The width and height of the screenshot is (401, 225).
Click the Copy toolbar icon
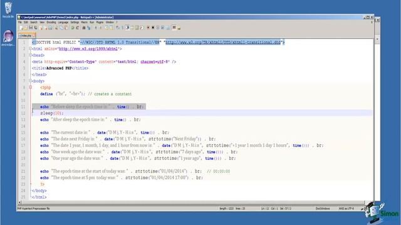[x=61, y=27]
